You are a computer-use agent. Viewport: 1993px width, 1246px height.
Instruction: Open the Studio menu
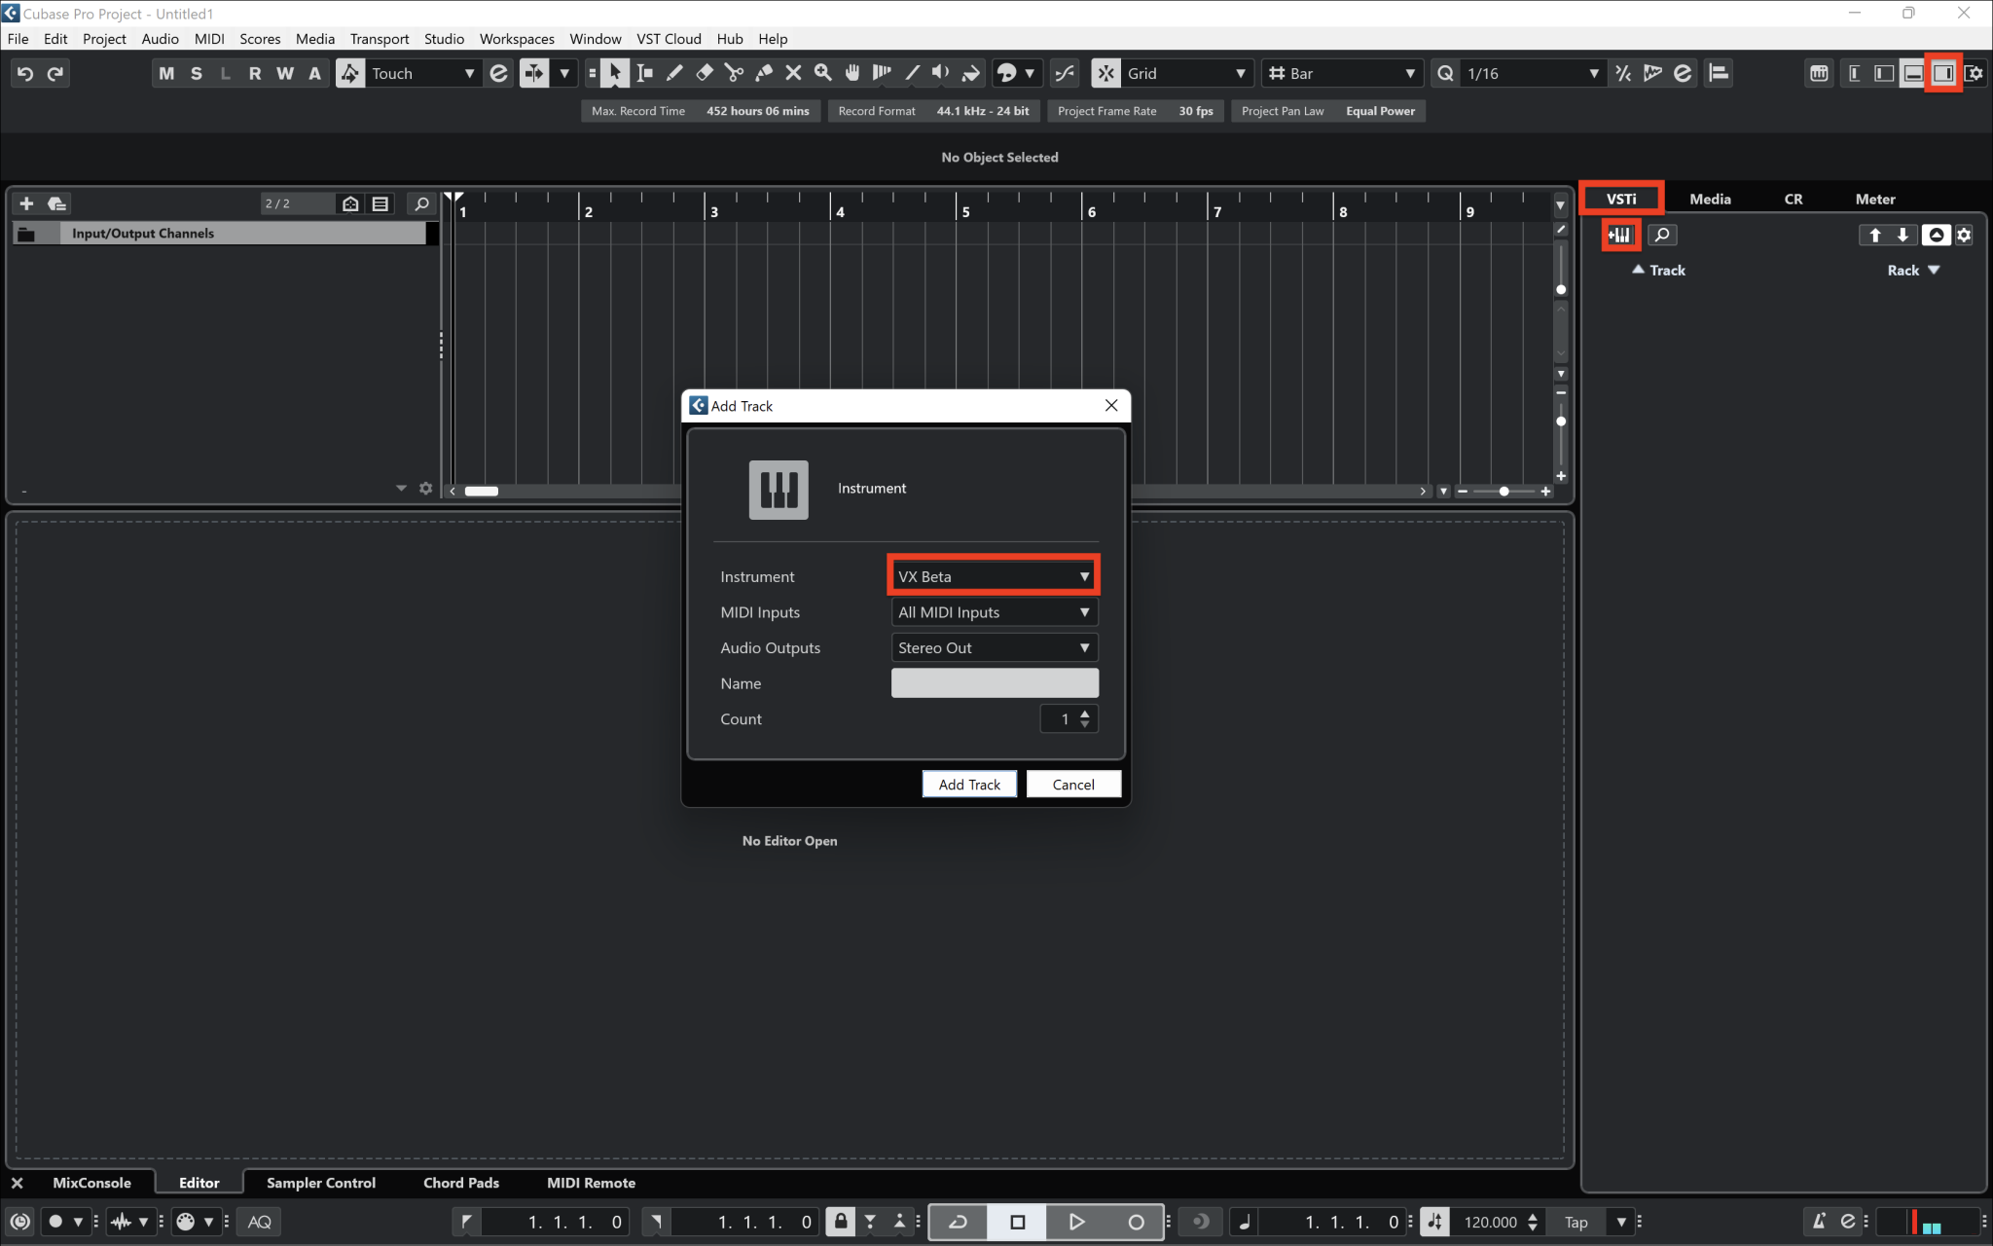tap(444, 39)
